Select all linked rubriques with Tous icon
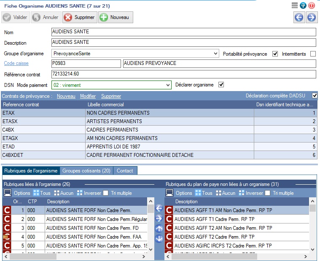The image size is (320, 261). point(42,193)
